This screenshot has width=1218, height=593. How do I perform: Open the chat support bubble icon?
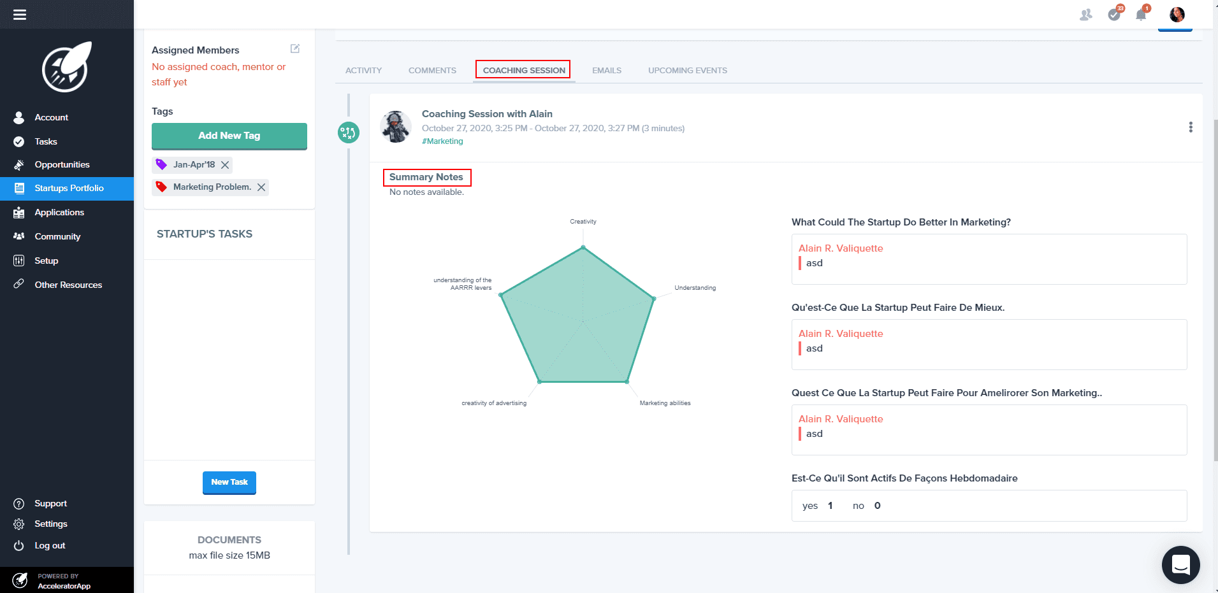coord(1181,565)
